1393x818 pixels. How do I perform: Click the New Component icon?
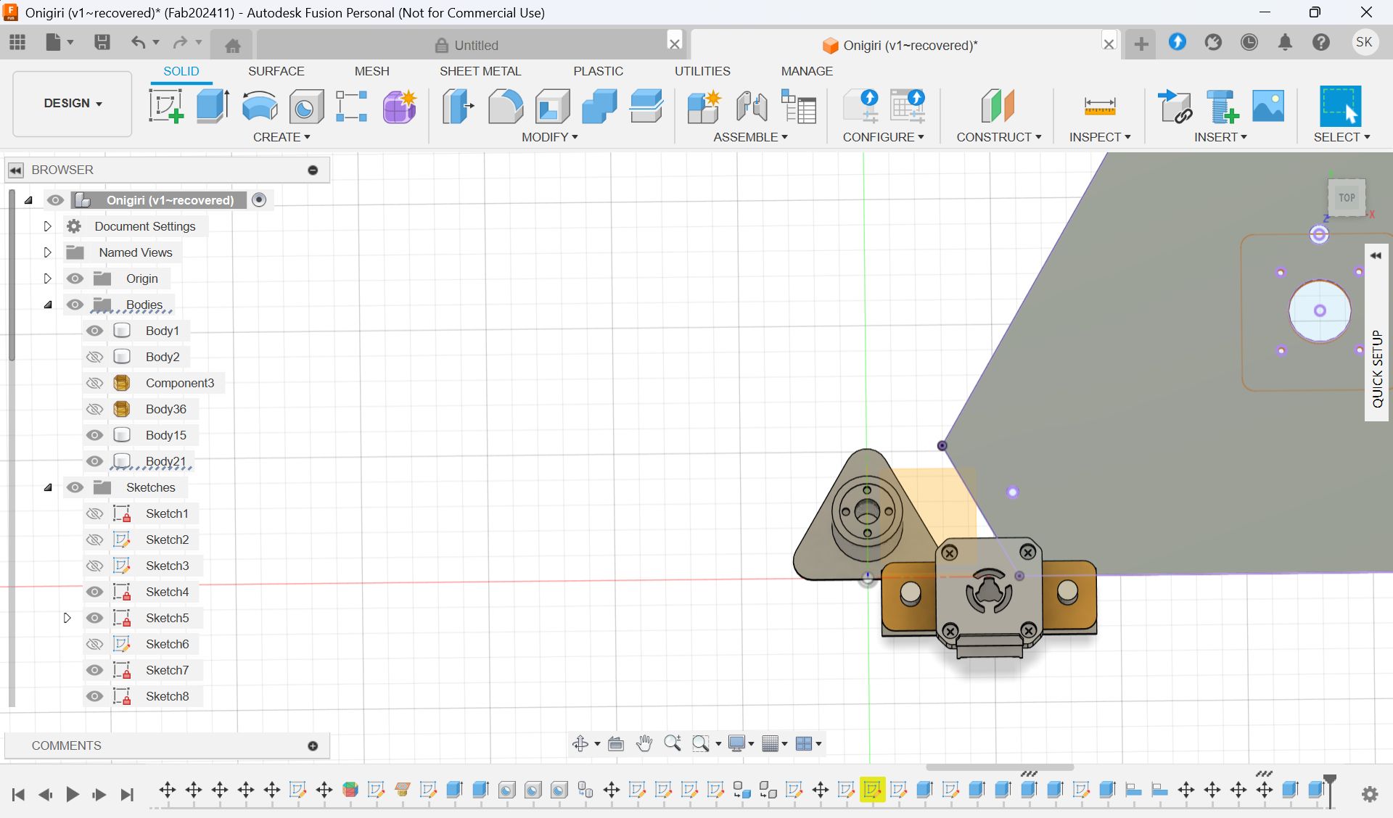click(704, 106)
